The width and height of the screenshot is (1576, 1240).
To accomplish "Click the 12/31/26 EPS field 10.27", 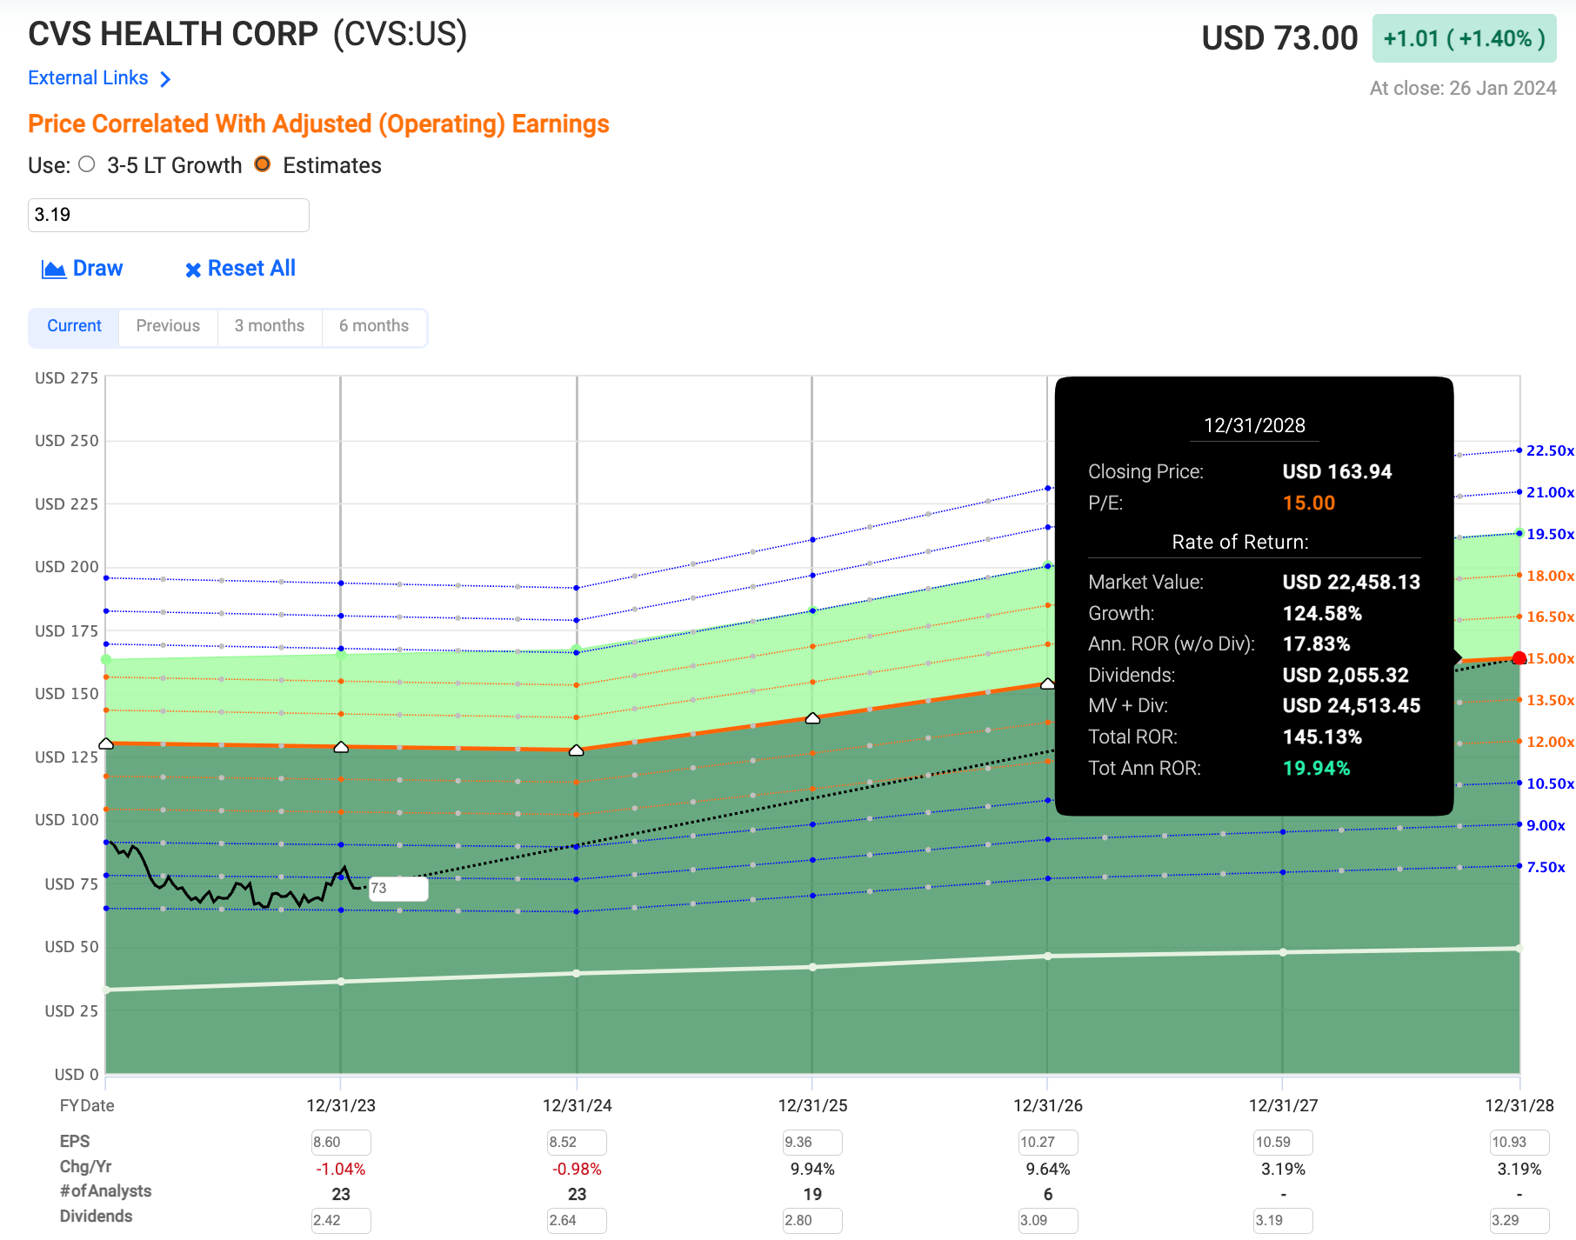I will pos(1048,1142).
